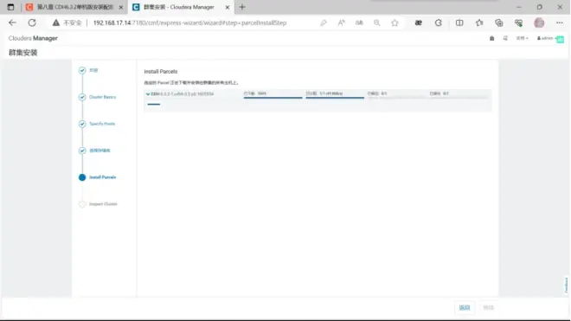Click the Cloudera Manager logo

click(33, 38)
